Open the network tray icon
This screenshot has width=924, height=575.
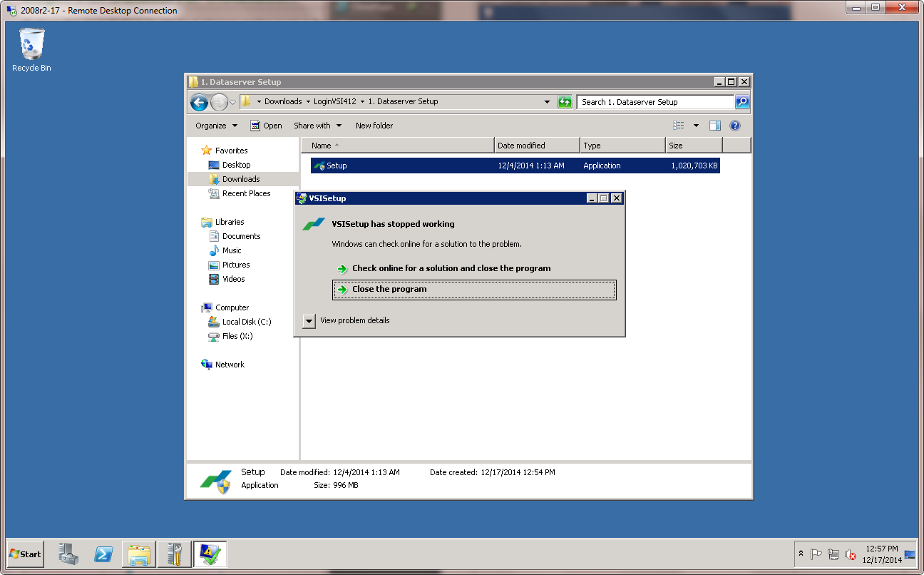coord(833,554)
